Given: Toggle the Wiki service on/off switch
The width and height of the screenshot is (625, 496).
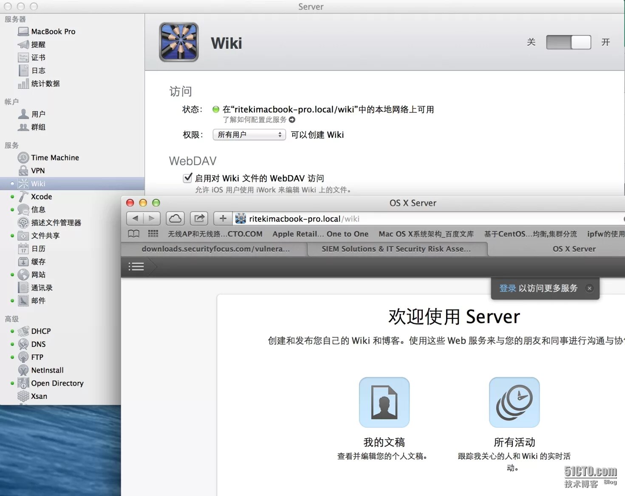Looking at the screenshot, I should point(568,42).
